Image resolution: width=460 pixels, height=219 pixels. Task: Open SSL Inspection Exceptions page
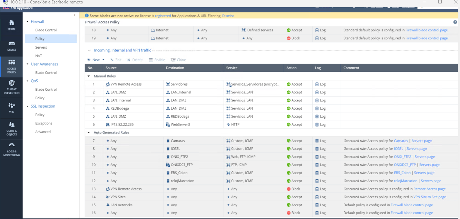click(44, 123)
